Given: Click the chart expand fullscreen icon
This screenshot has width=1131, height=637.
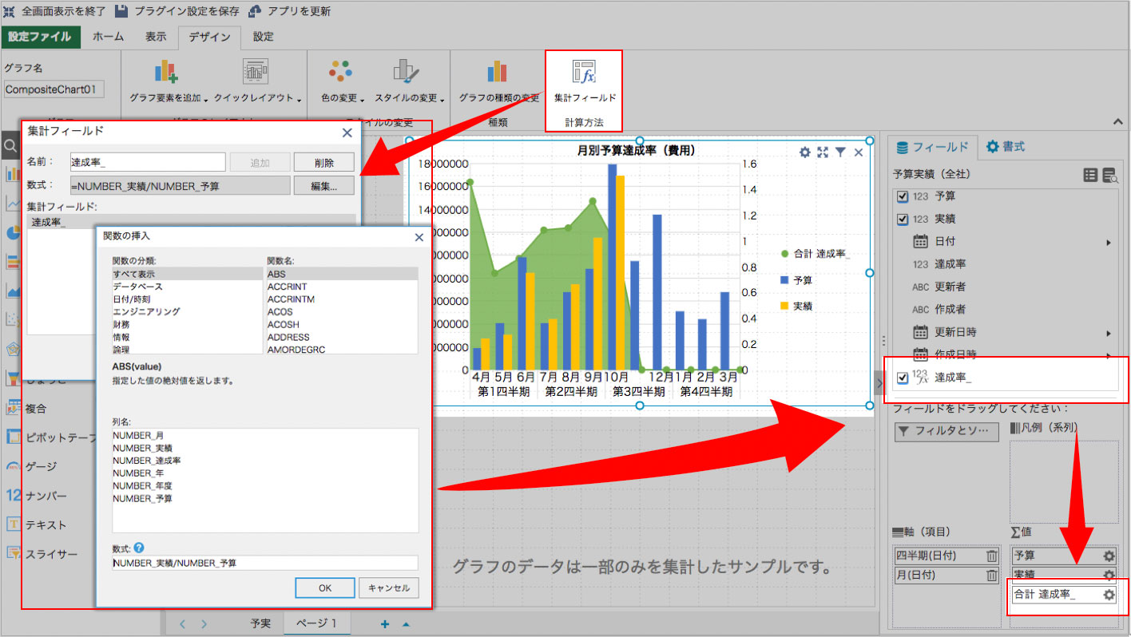Looking at the screenshot, I should [x=823, y=152].
